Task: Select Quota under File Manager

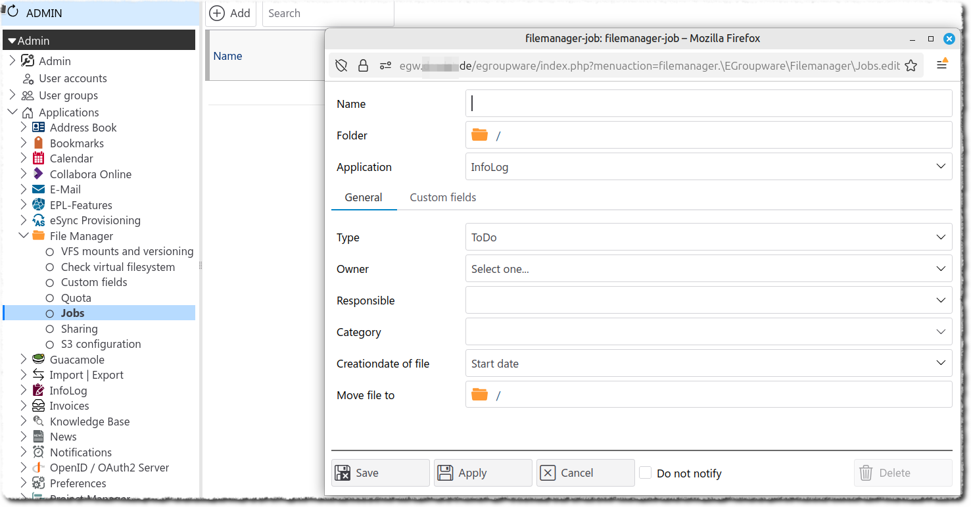Action: [76, 298]
